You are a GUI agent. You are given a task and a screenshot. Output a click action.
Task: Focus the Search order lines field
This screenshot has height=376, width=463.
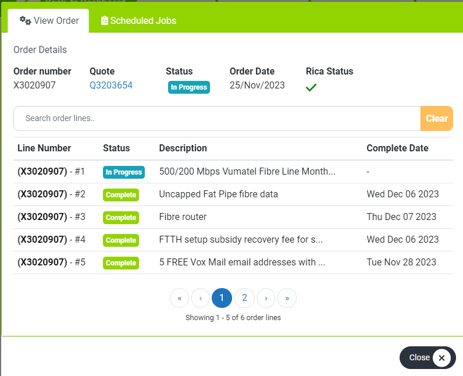[x=217, y=118]
